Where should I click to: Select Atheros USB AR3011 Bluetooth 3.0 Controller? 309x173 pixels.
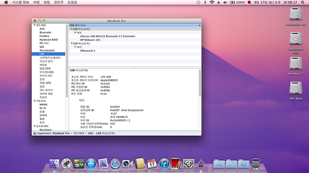pyautogui.click(x=108, y=36)
